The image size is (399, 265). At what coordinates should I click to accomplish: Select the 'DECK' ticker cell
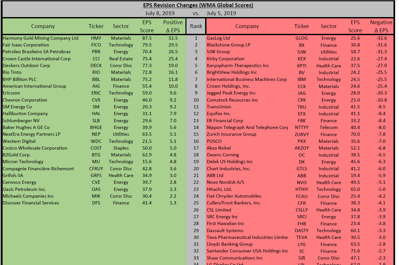pos(96,65)
